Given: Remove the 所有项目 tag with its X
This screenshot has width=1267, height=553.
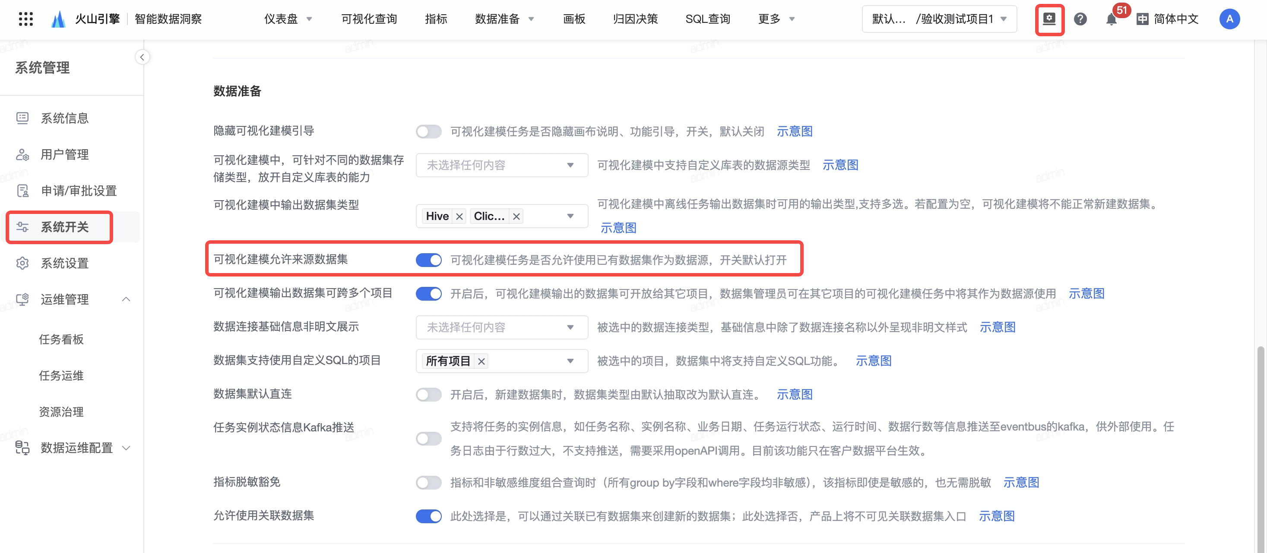Looking at the screenshot, I should 481,361.
